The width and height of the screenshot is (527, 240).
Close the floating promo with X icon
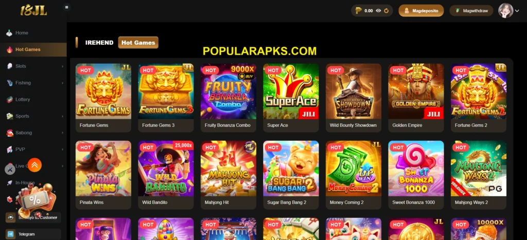(x=10, y=170)
